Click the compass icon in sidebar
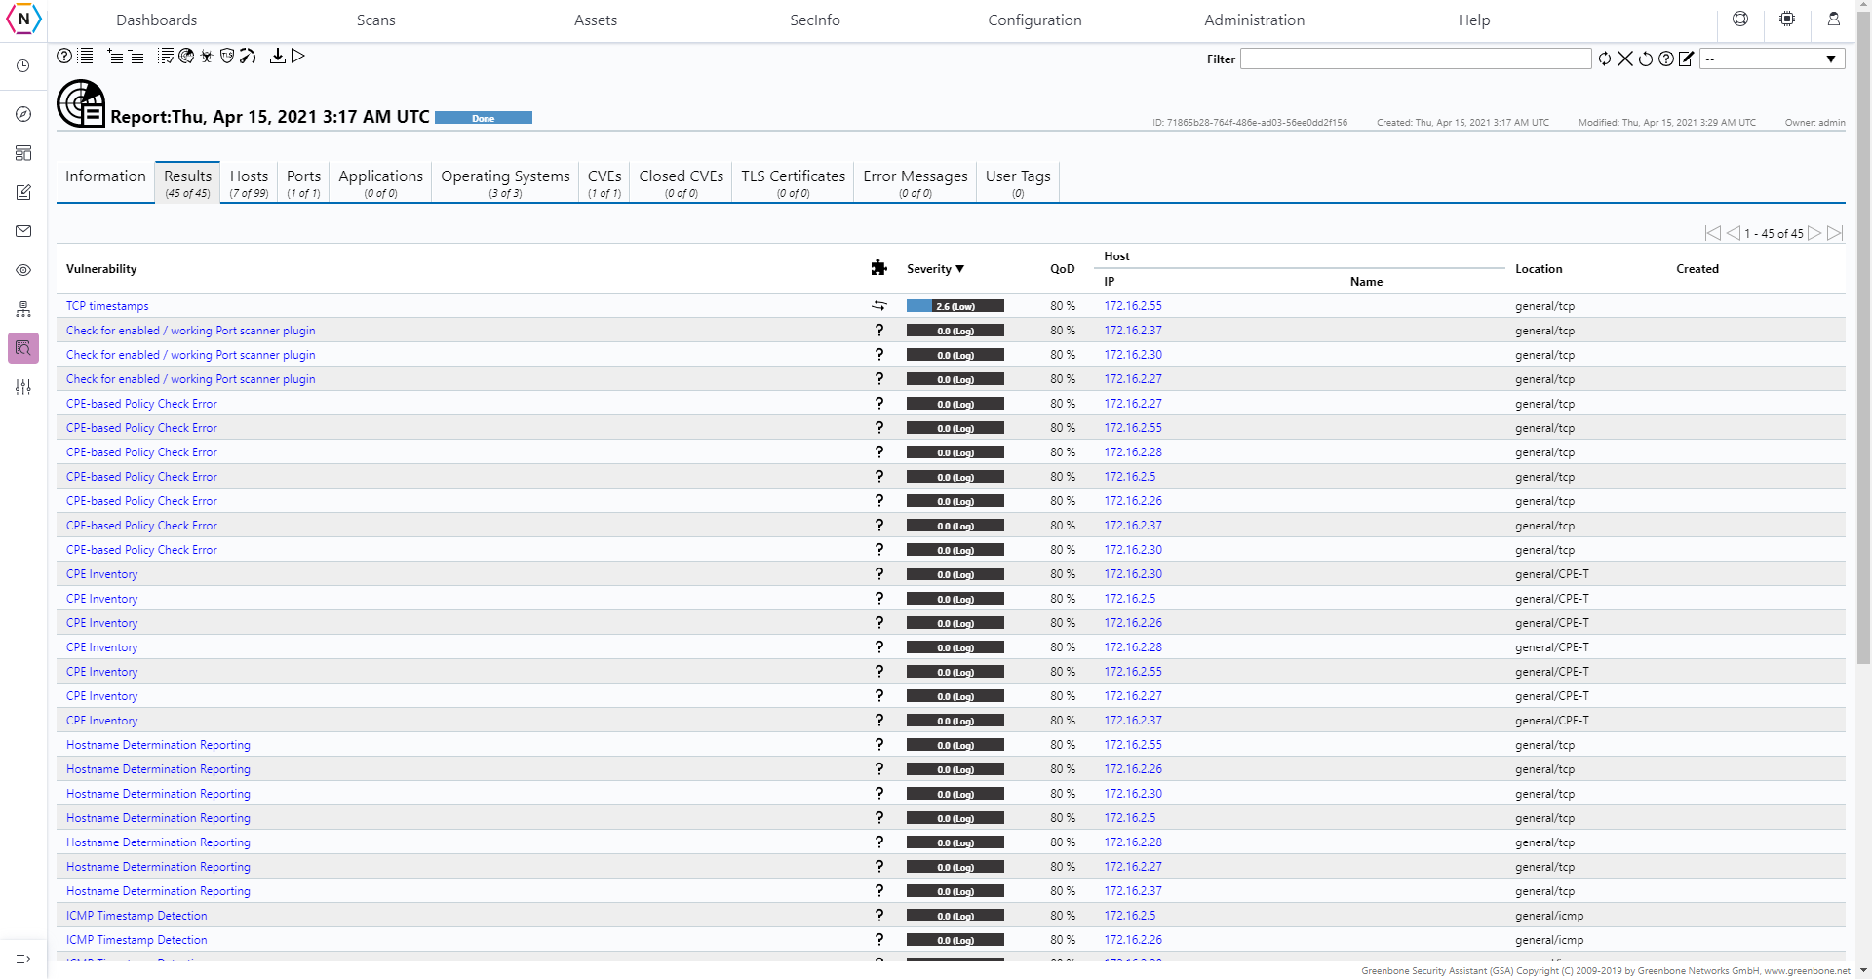 (23, 114)
